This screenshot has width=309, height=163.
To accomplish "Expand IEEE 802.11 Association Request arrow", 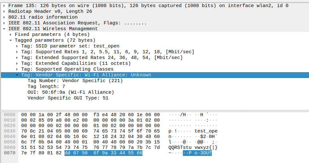I will (x=4, y=23).
